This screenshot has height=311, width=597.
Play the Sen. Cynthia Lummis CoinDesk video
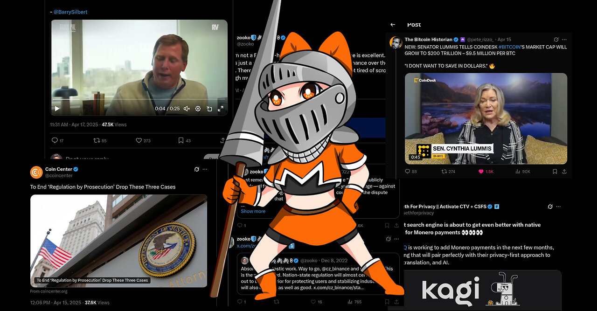point(486,118)
